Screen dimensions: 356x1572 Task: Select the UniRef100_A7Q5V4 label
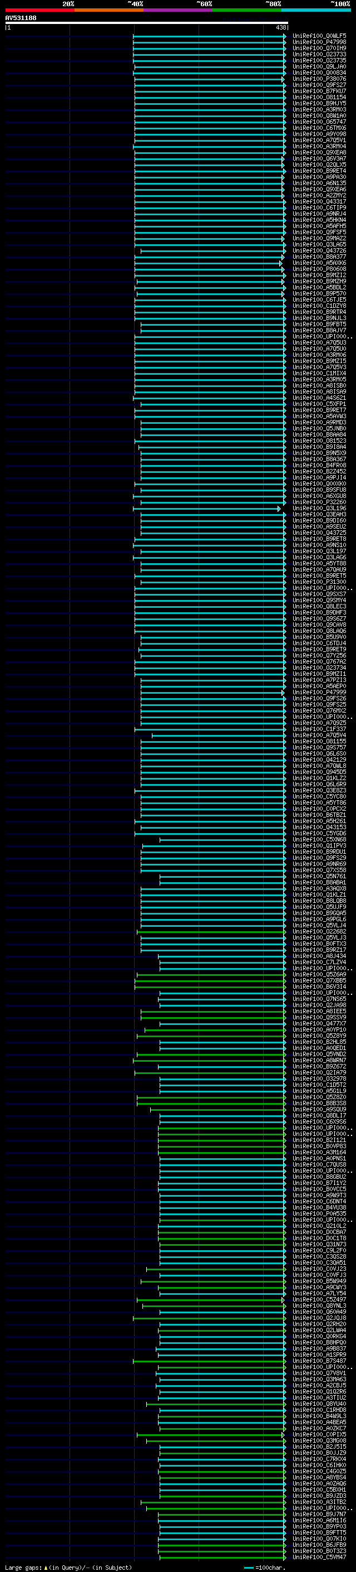[319, 735]
